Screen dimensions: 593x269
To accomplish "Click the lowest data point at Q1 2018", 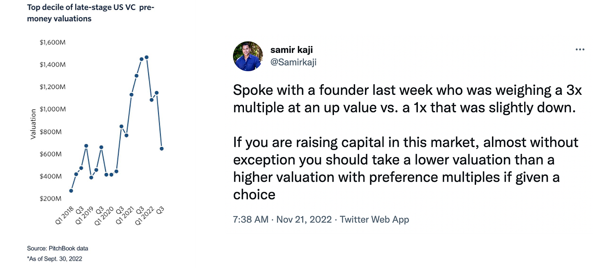I will point(71,190).
